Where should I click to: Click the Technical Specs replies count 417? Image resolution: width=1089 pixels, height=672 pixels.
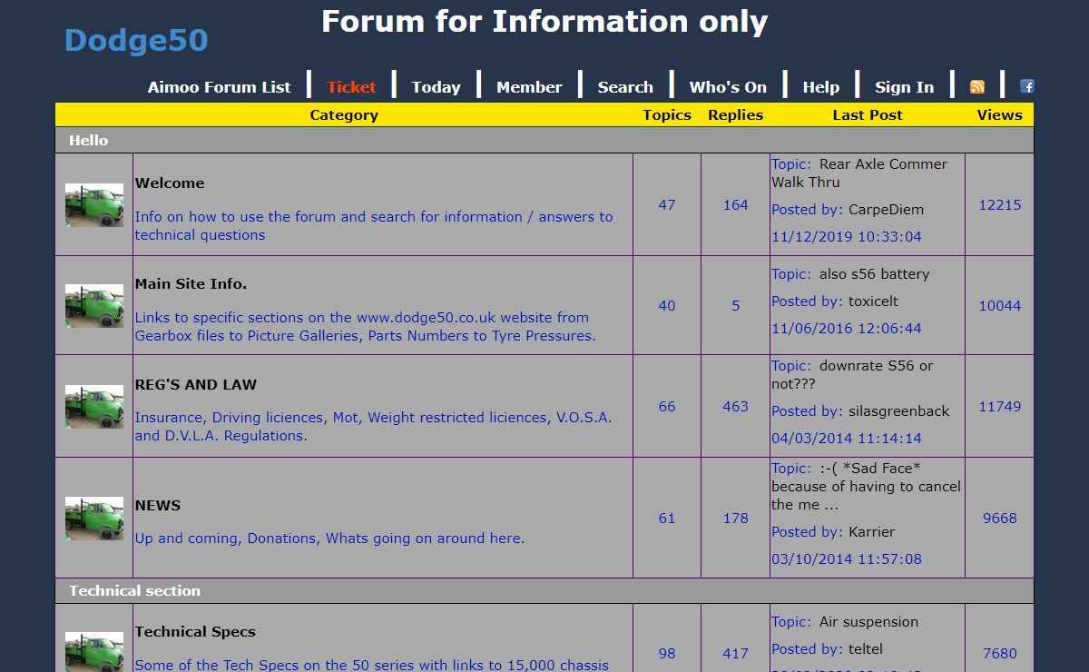[736, 653]
